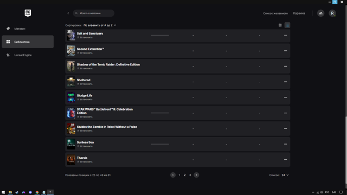Screen dimensions: 347x195
Task: Open the Библиотека library section
Action: 28,42
